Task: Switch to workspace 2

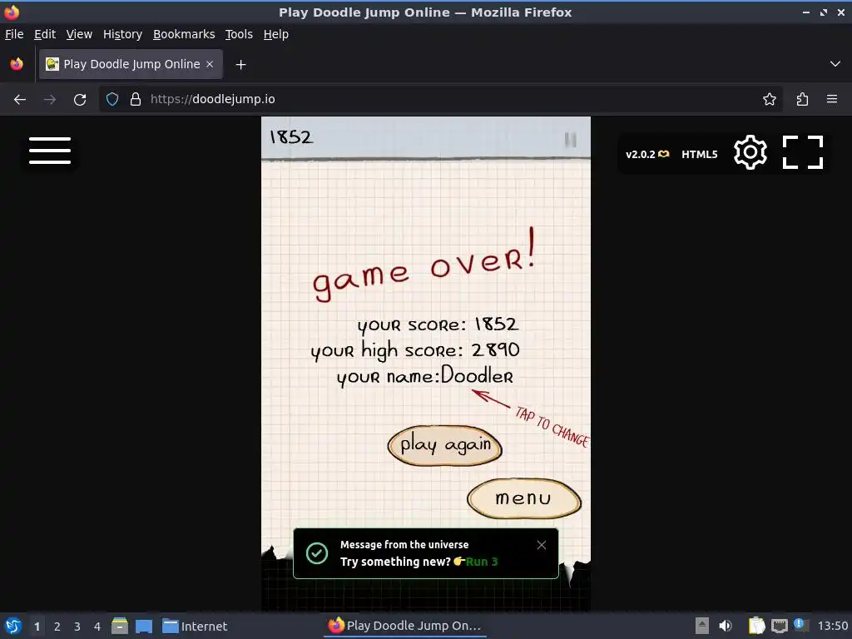Action: [x=57, y=627]
